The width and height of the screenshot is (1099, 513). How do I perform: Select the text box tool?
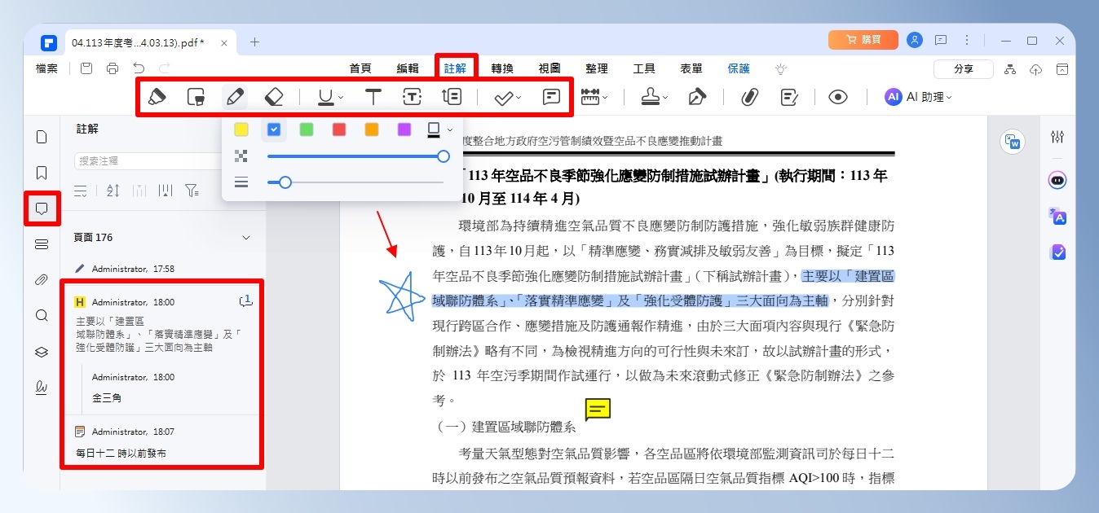413,98
